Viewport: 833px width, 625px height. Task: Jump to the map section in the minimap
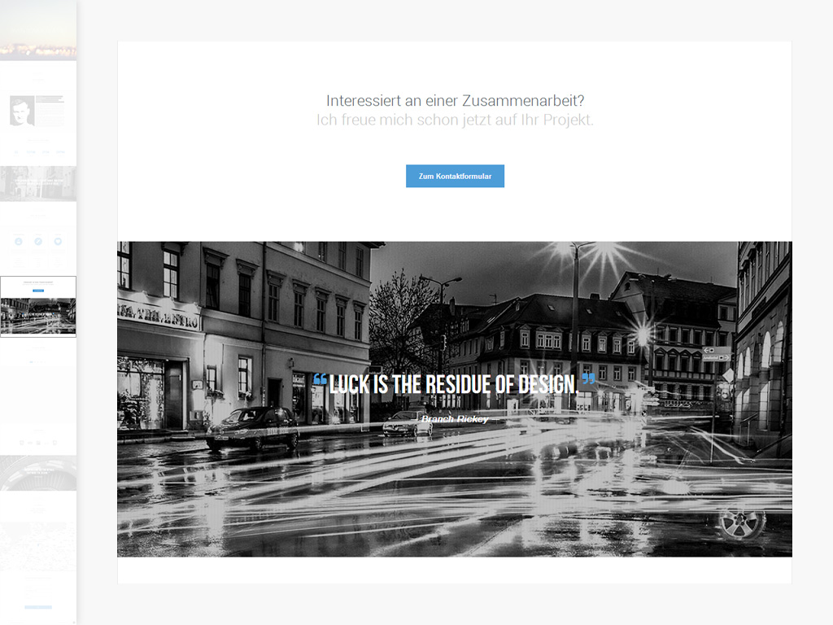pyautogui.click(x=38, y=545)
